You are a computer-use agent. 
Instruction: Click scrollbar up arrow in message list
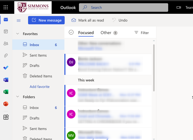point(154,41)
